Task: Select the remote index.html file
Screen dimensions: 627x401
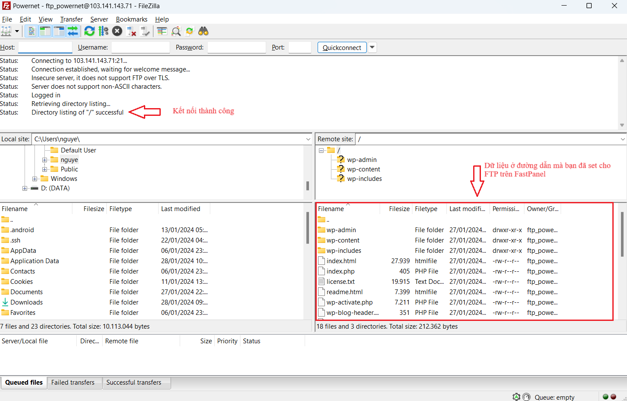Action: pyautogui.click(x=341, y=261)
